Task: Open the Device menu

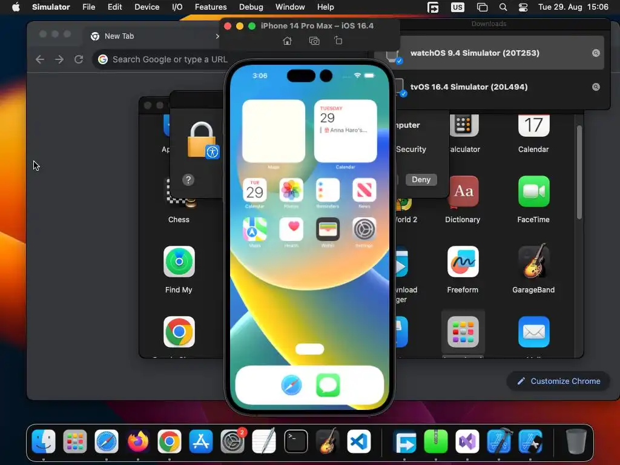Action: 147,7
